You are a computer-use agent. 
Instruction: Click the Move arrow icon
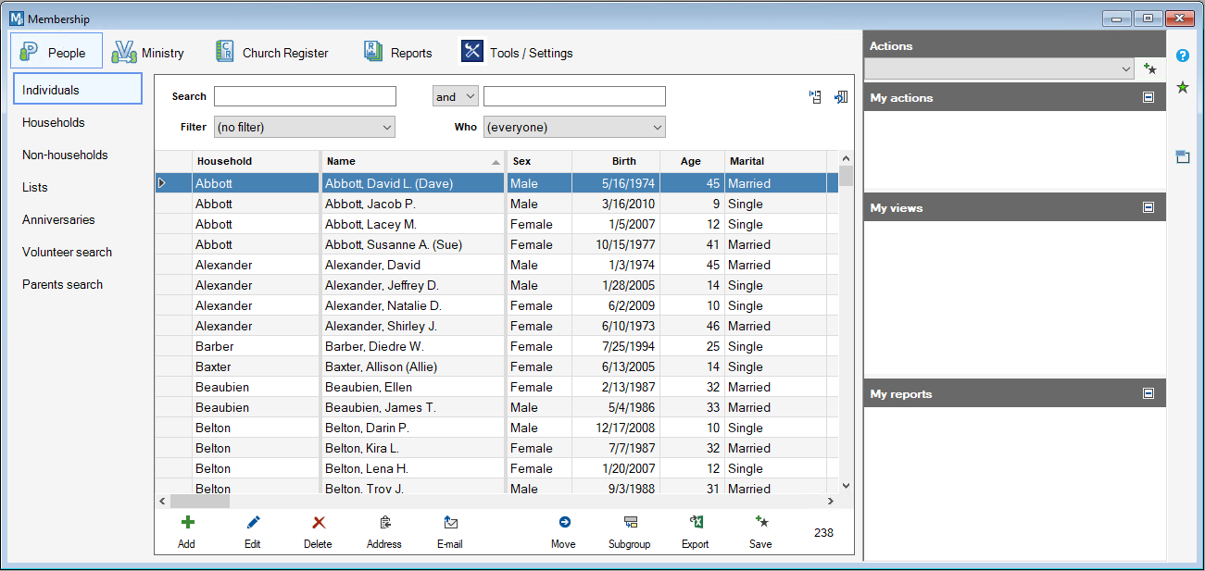click(x=563, y=523)
